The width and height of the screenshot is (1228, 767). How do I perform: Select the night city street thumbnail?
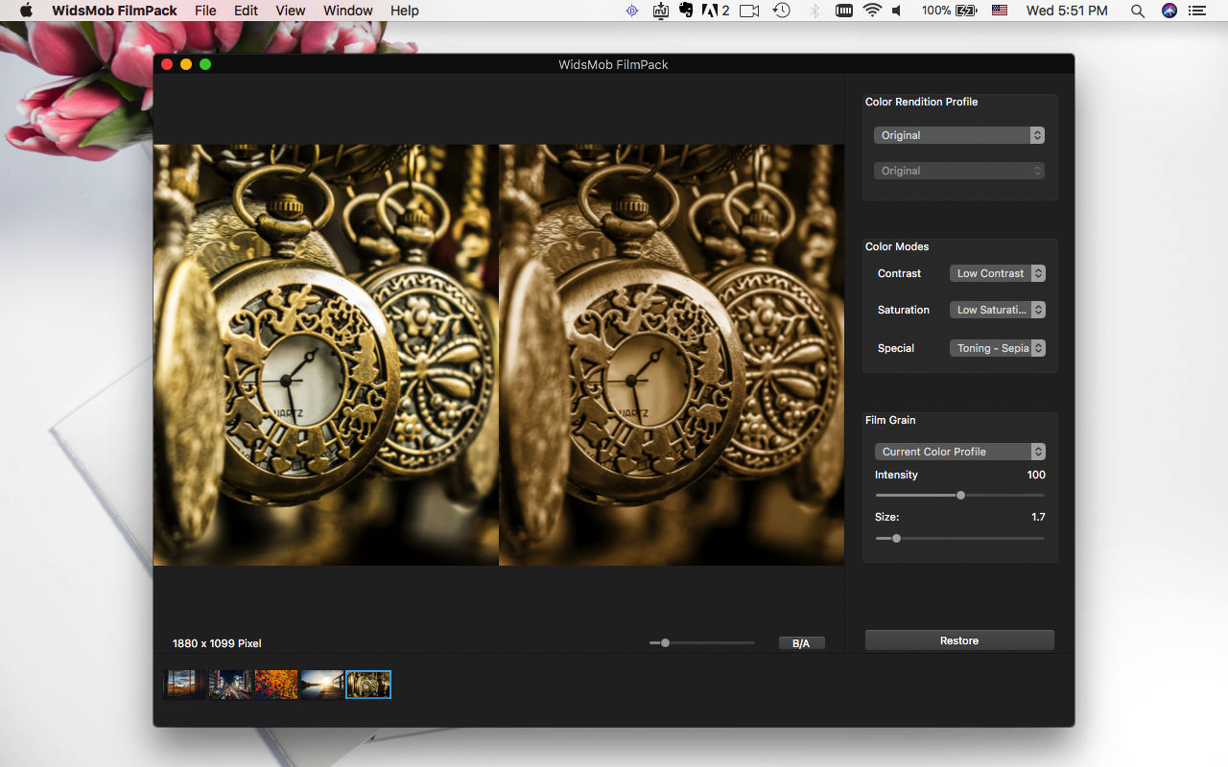coord(230,684)
